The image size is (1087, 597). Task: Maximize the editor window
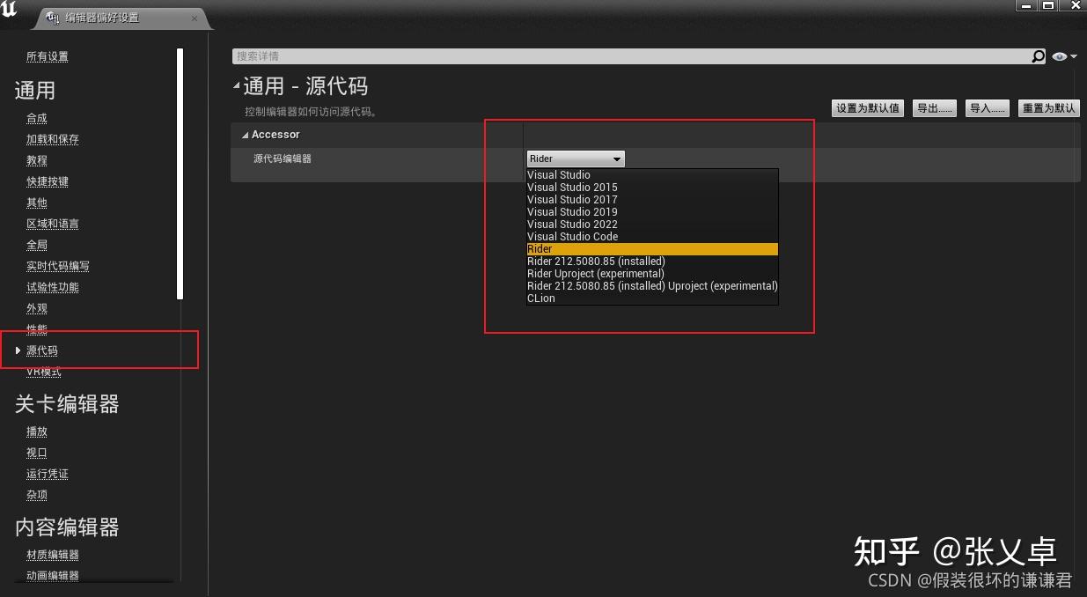(1048, 5)
